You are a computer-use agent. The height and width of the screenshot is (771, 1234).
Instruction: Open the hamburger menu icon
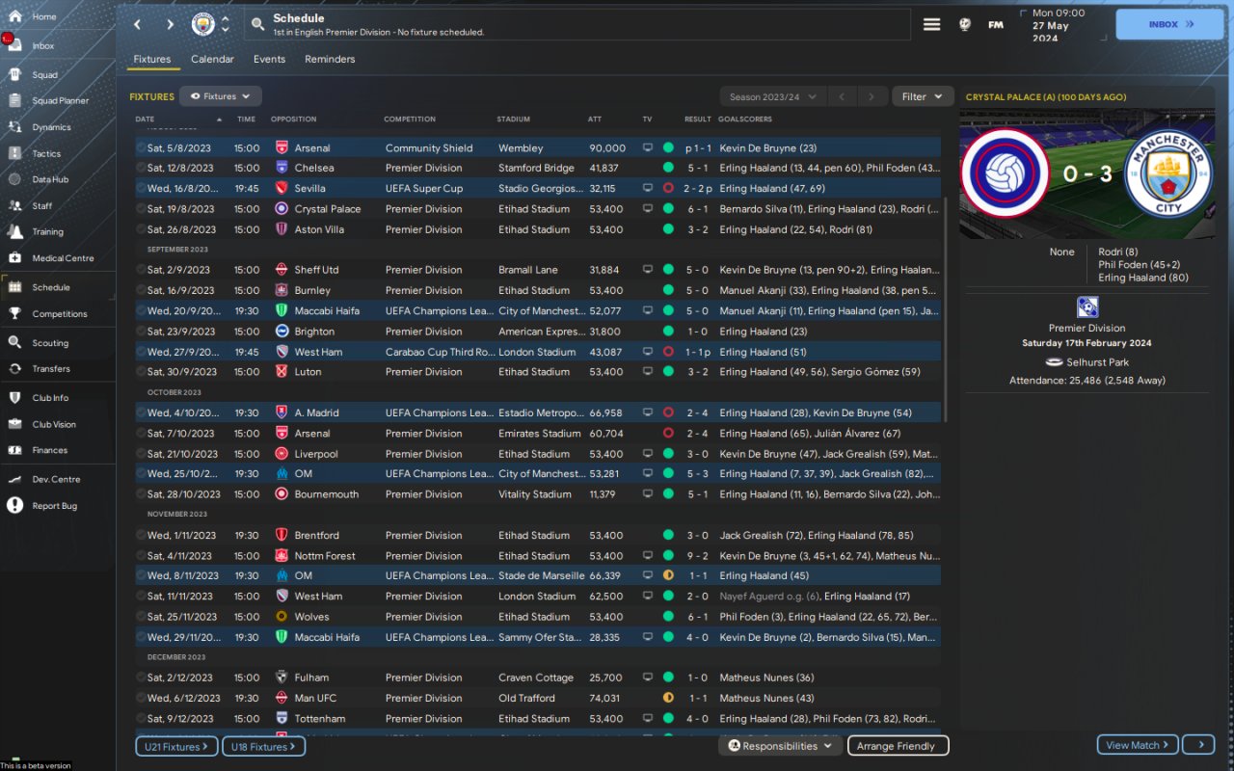[931, 24]
